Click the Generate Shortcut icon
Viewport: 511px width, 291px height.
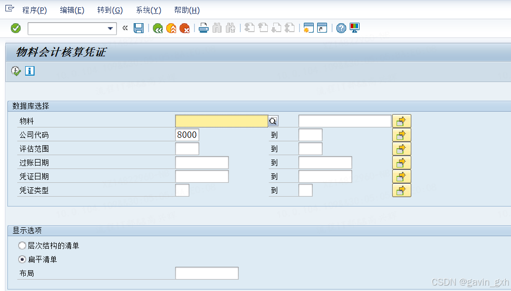click(322, 28)
